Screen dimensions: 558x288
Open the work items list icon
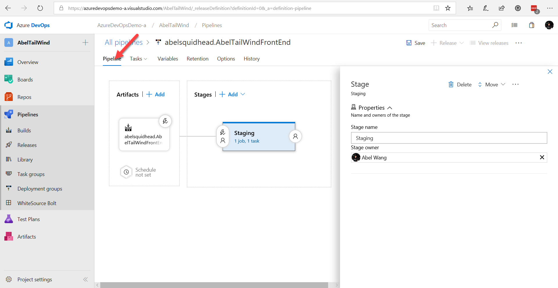pos(514,25)
